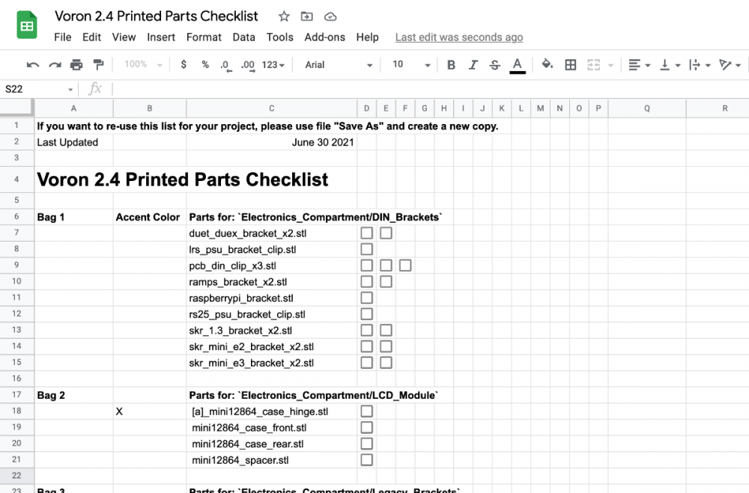This screenshot has height=493, width=749.
Task: Open the move to folder icon
Action: click(306, 16)
